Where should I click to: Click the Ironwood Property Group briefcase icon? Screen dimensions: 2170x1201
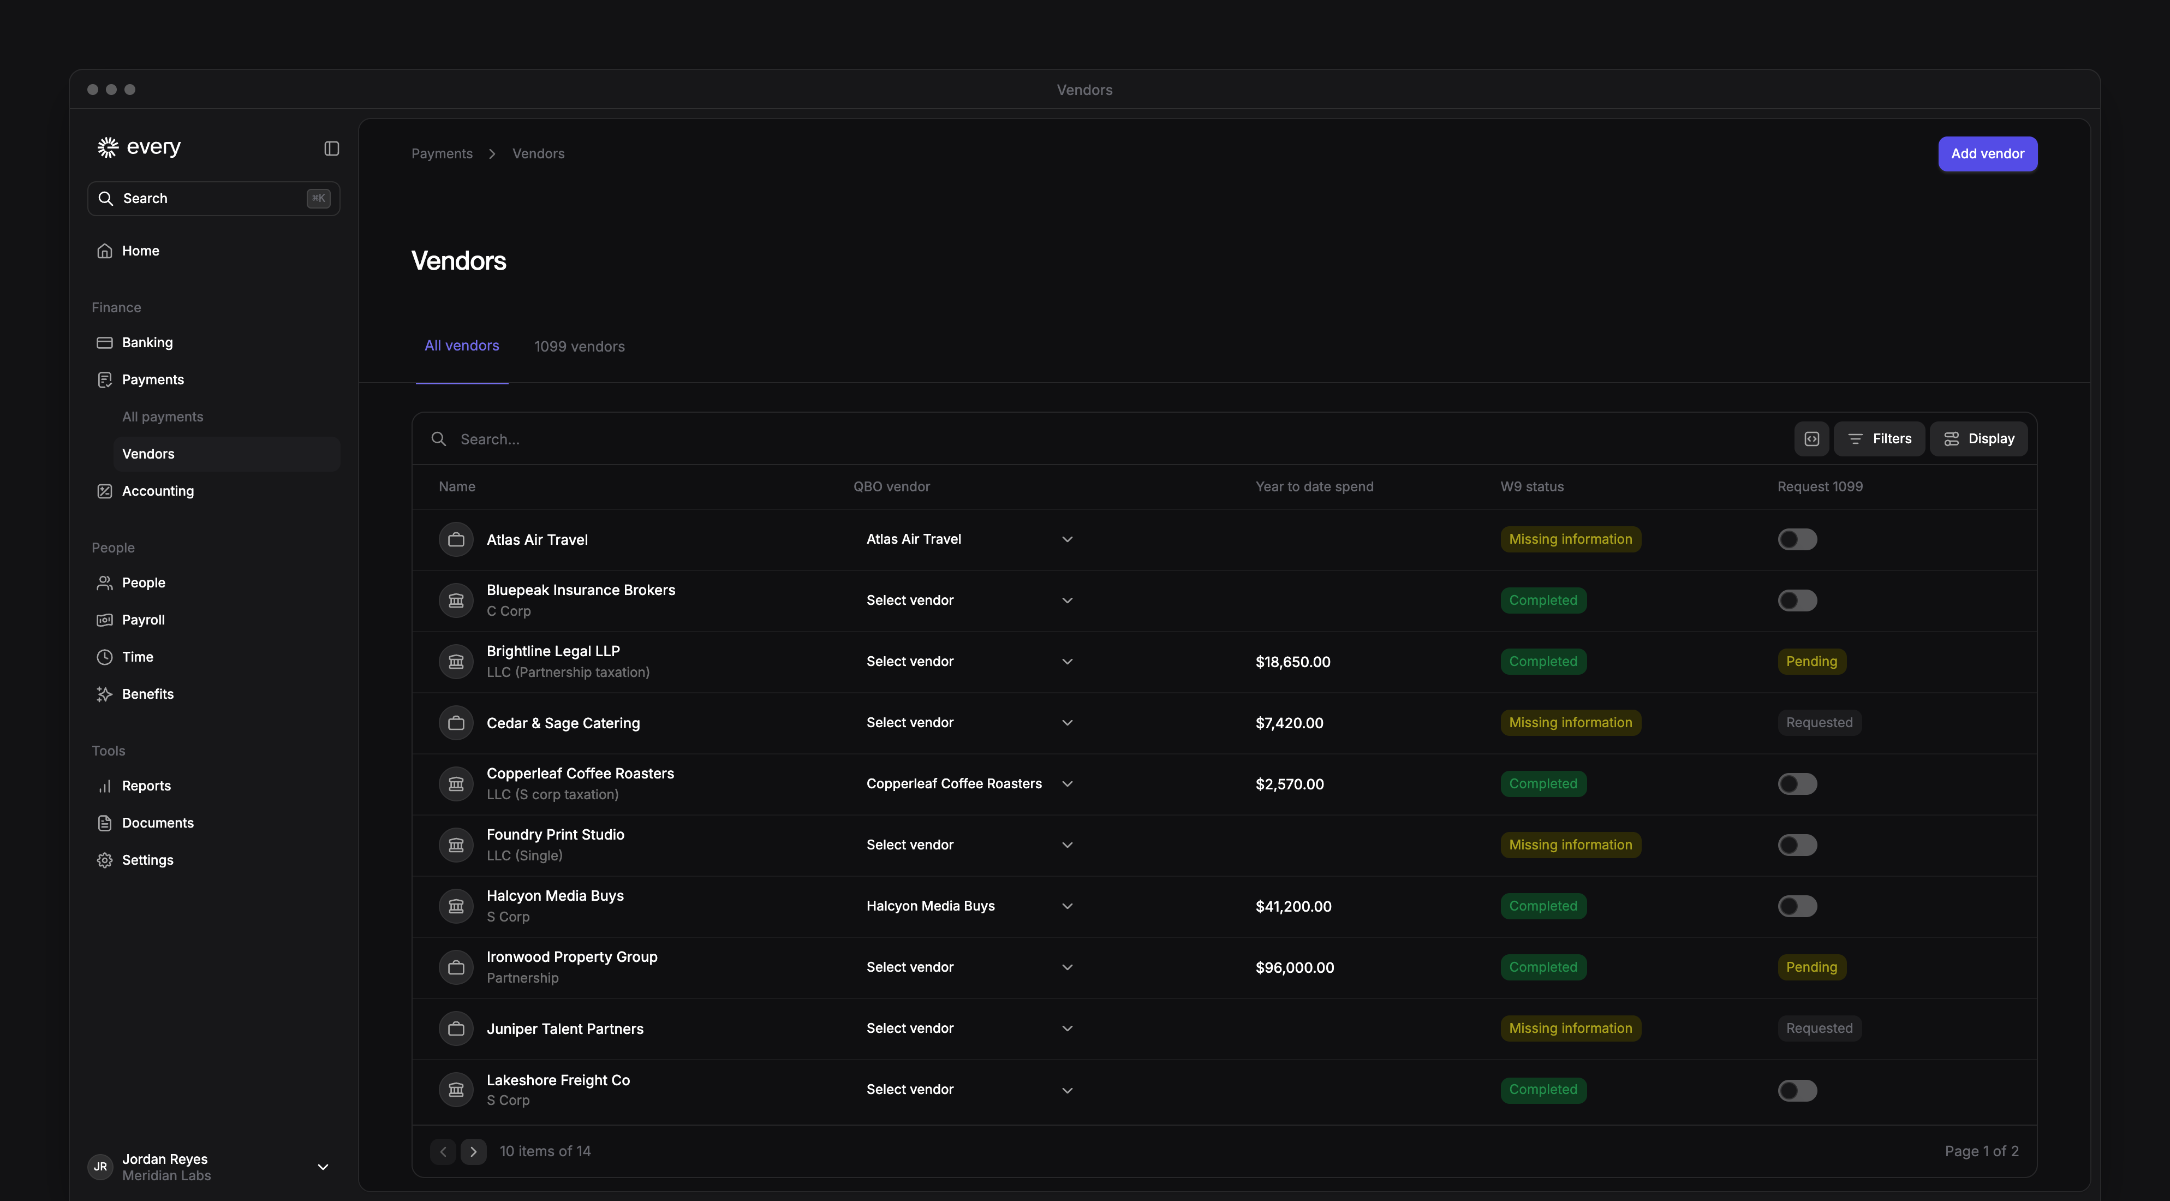(x=456, y=967)
